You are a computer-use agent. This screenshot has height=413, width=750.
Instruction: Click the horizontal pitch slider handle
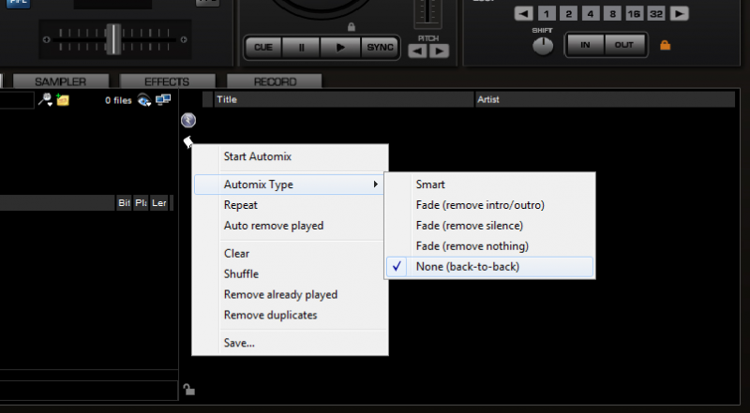pos(112,38)
